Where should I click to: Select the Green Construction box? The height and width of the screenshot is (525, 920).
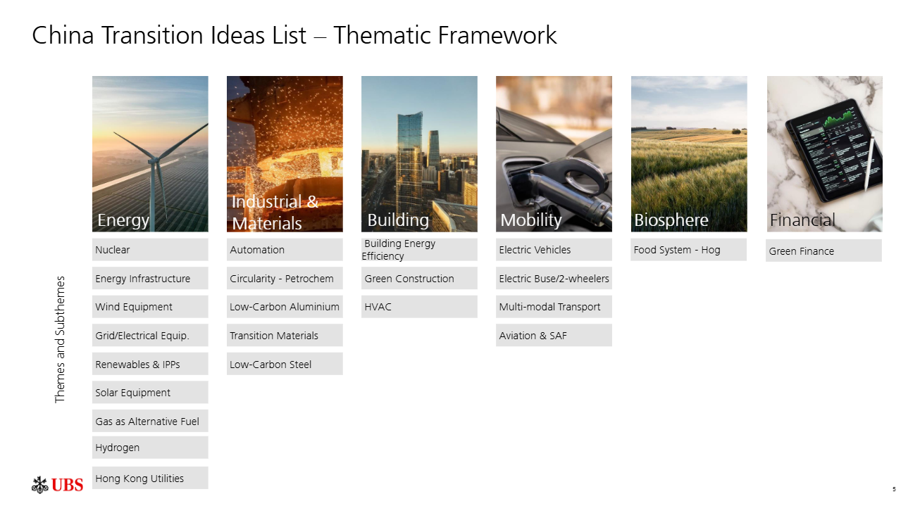point(419,279)
